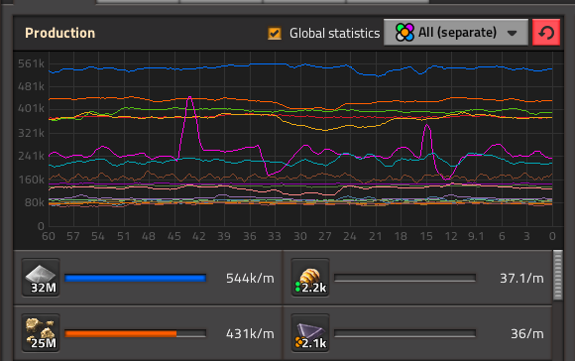Click the 36/m rate value
Screen dimensions: 575x361
pyautogui.click(x=527, y=334)
